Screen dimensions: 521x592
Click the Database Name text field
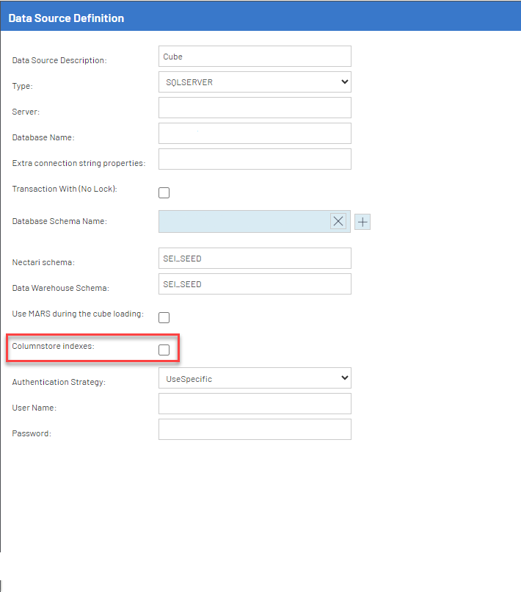(255, 134)
